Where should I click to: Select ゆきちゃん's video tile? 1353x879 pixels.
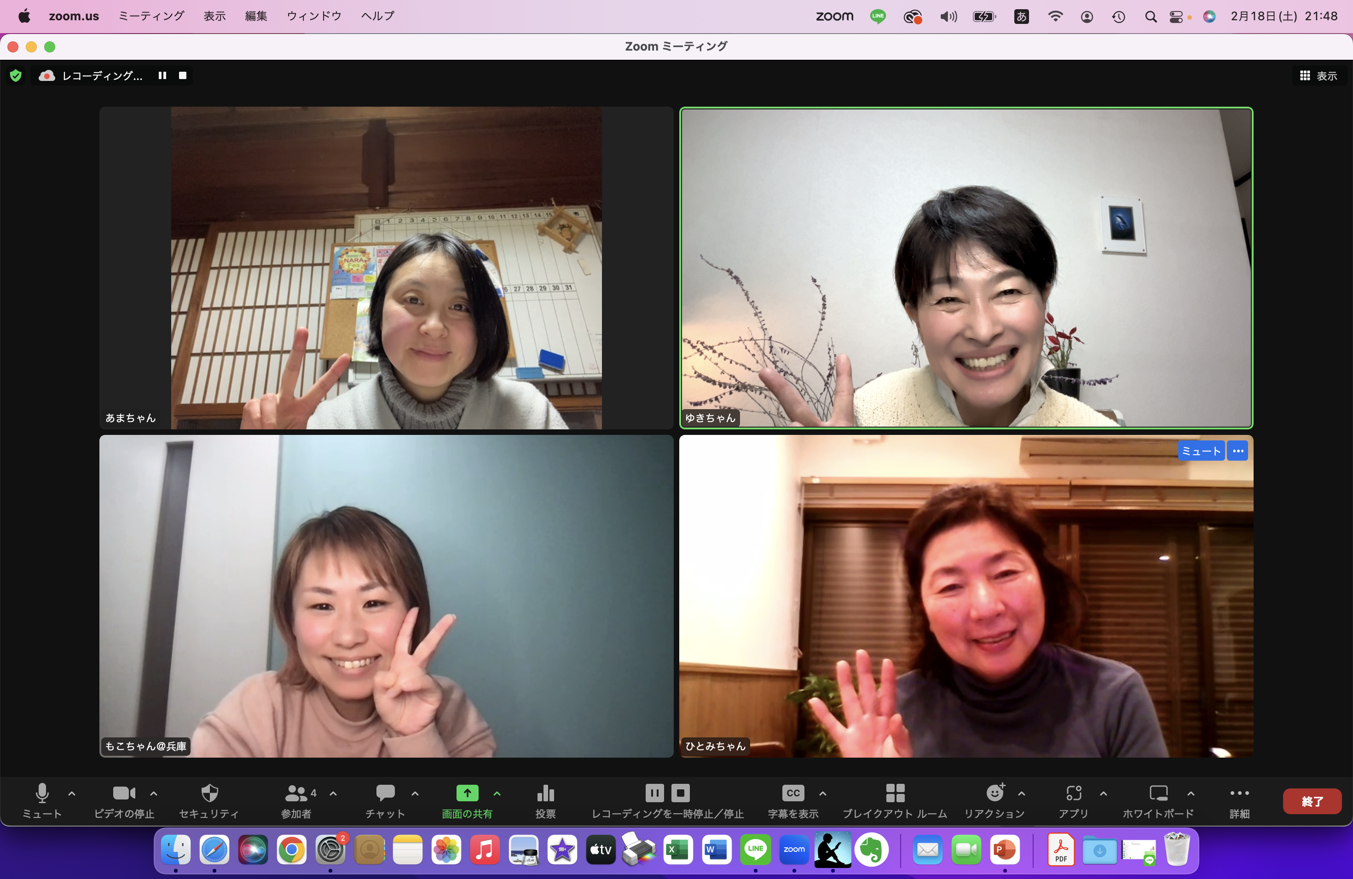point(966,267)
